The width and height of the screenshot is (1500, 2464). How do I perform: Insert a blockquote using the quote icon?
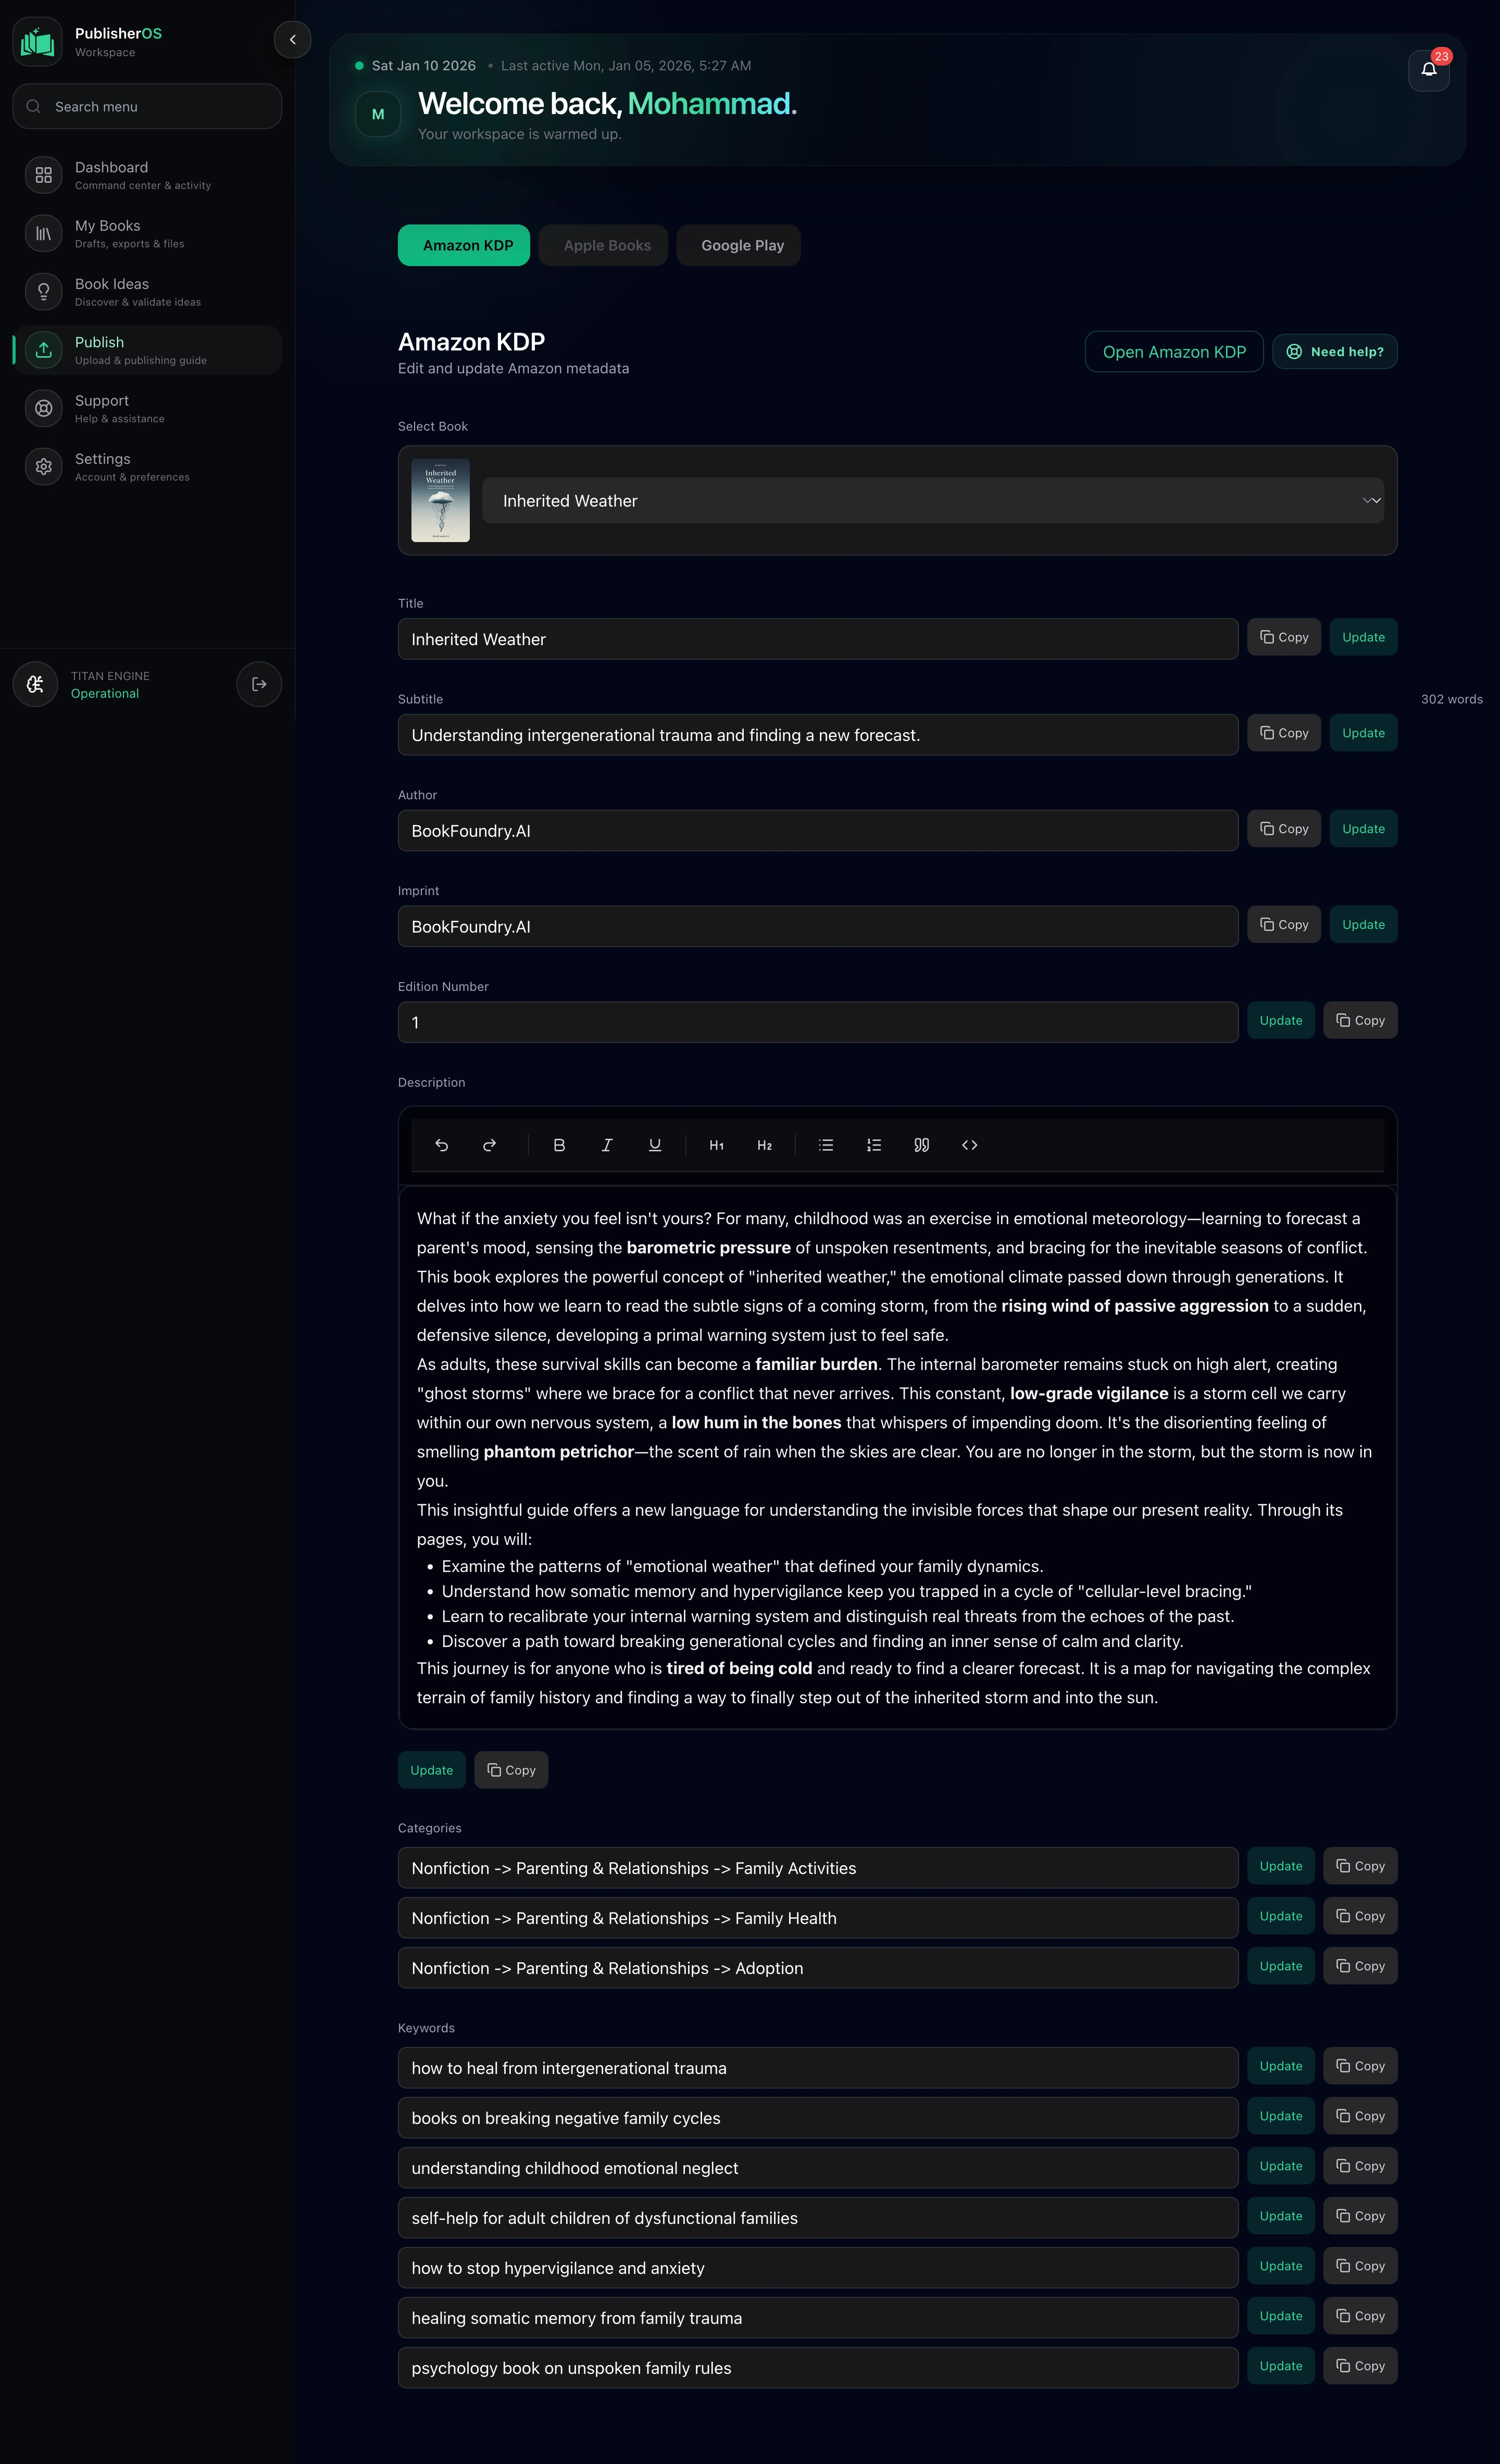[921, 1145]
